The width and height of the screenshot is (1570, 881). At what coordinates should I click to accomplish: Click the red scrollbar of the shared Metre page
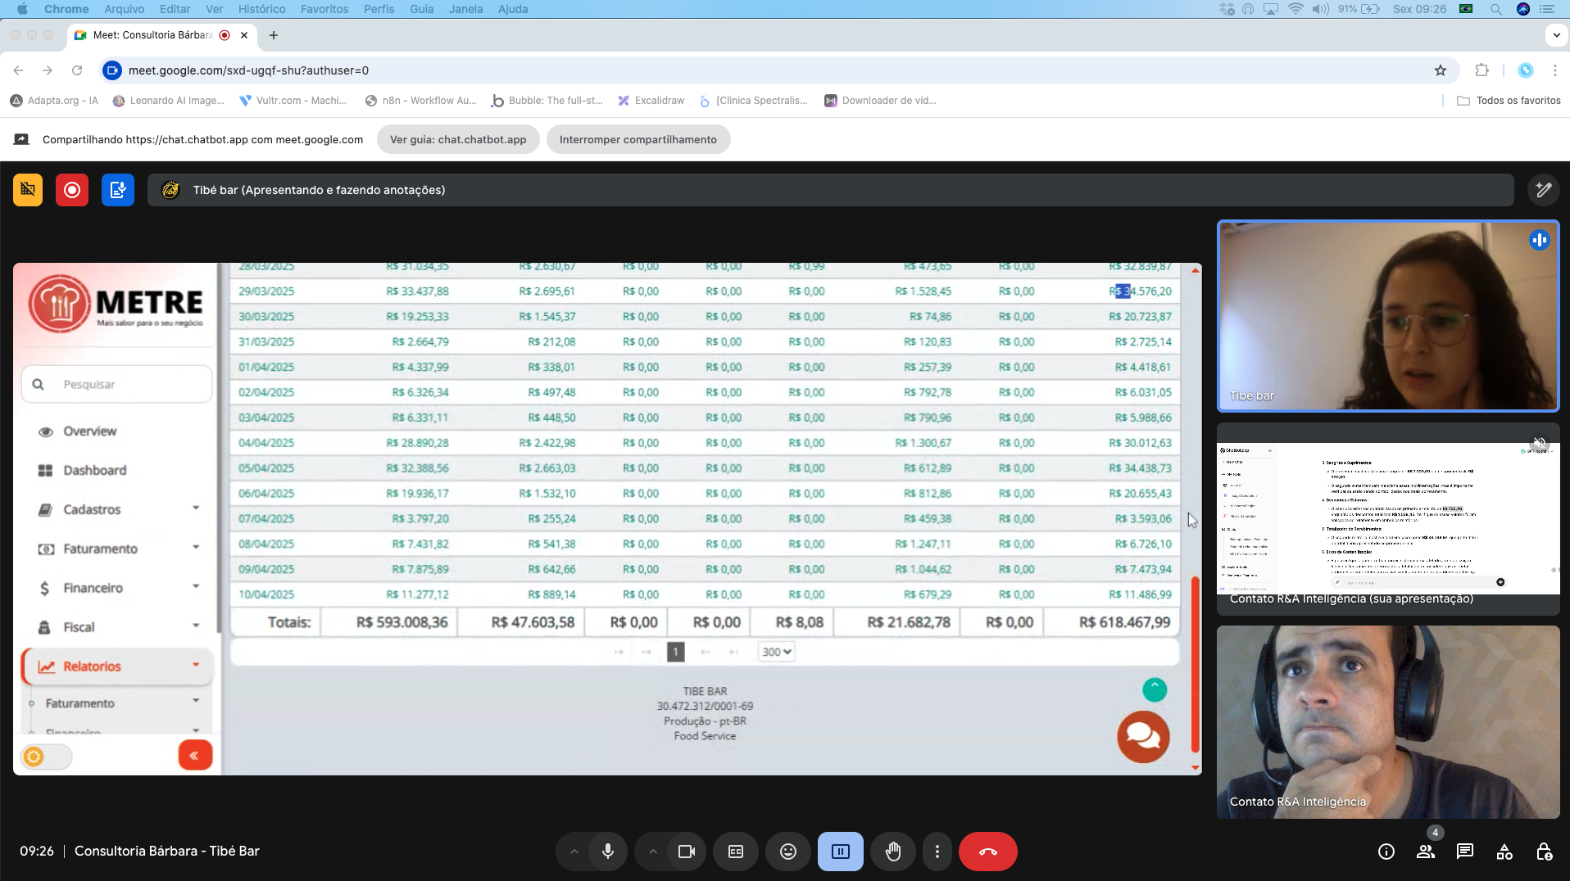click(x=1196, y=665)
